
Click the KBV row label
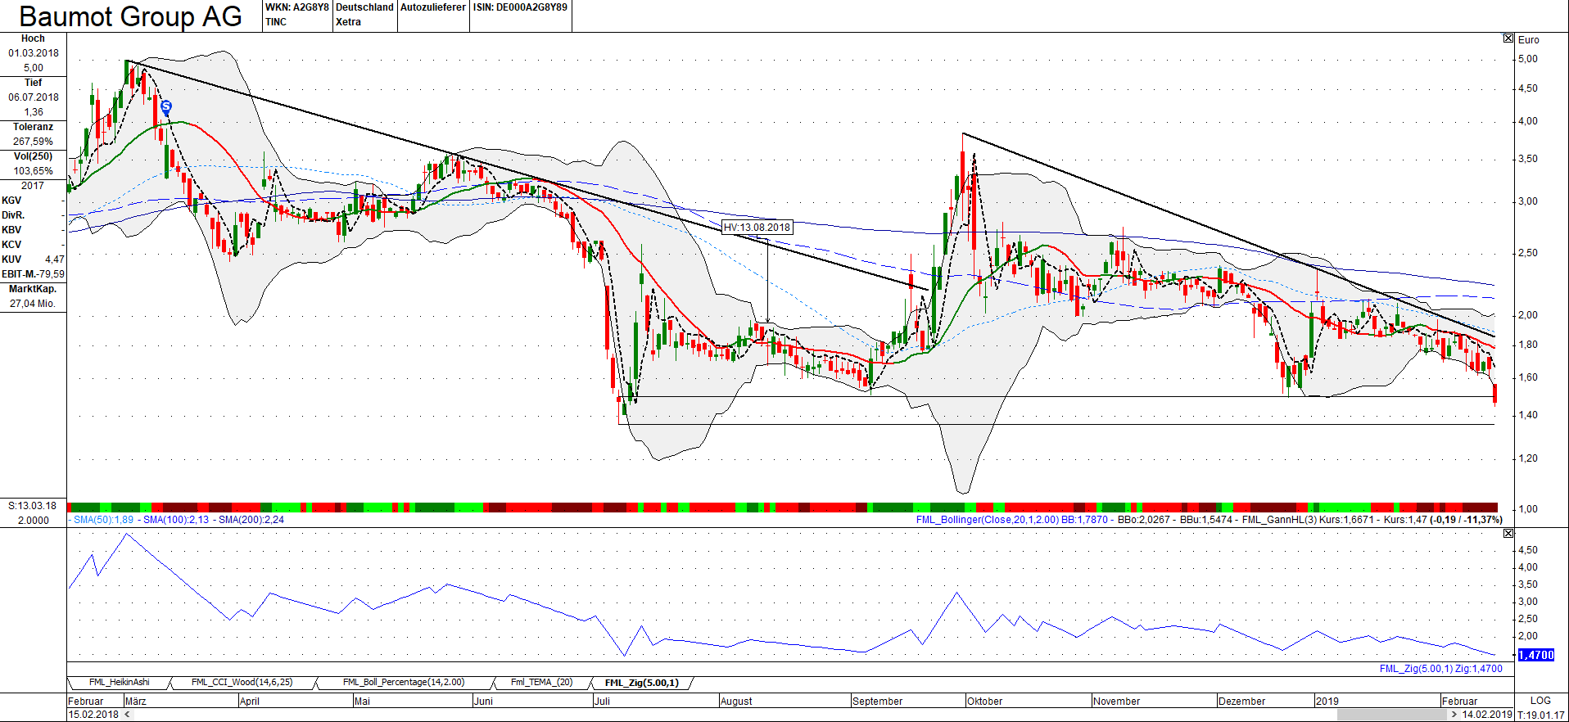[x=11, y=230]
